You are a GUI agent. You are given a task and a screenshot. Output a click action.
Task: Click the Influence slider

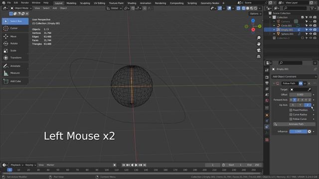click(x=298, y=131)
